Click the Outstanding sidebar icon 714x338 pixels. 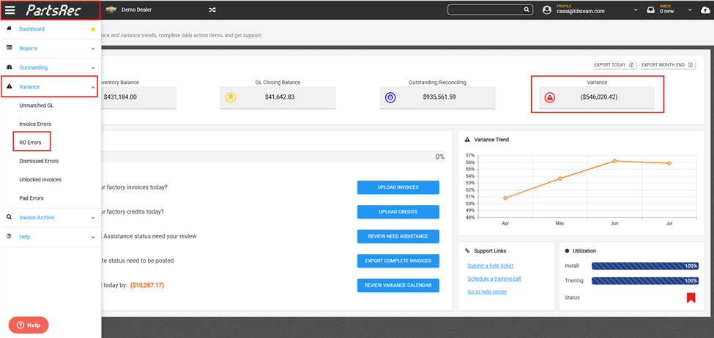(9, 67)
